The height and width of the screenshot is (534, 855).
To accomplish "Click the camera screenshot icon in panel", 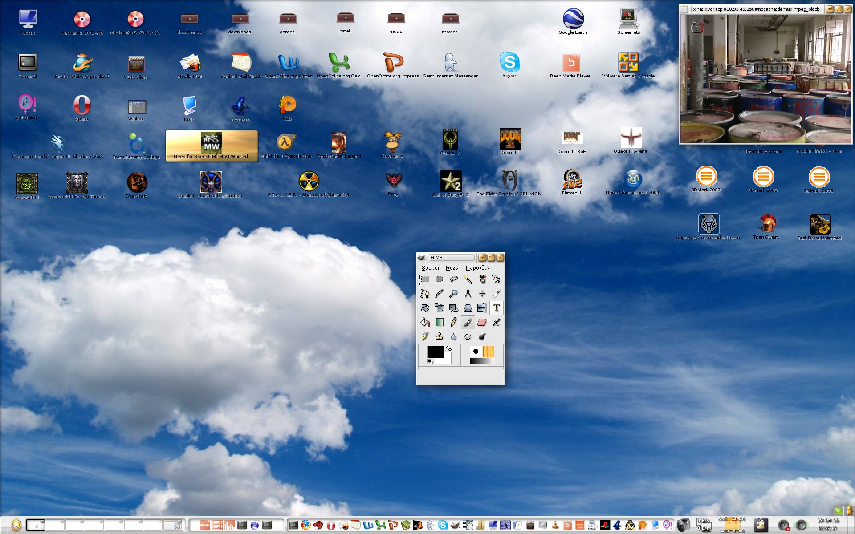I will coord(683,525).
